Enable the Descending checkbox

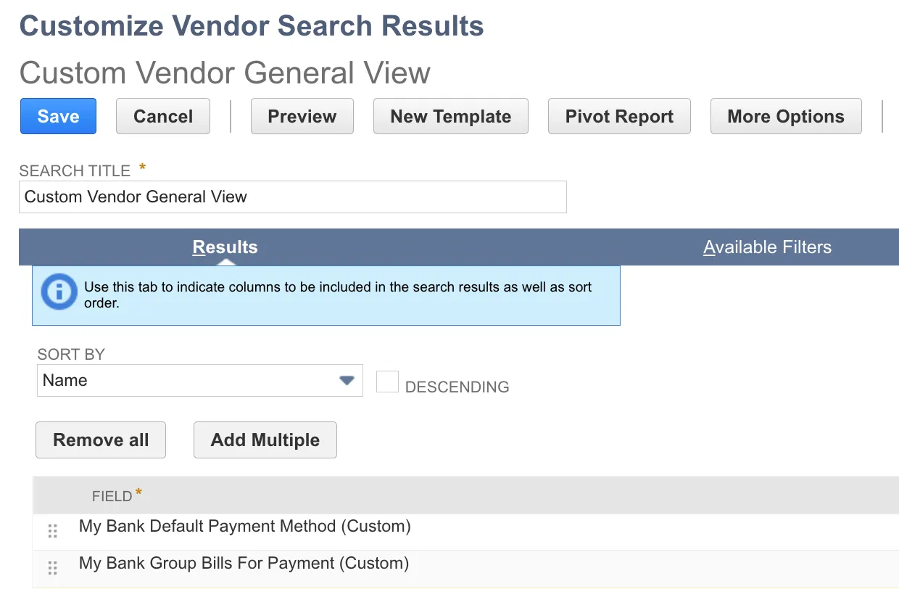tap(387, 382)
